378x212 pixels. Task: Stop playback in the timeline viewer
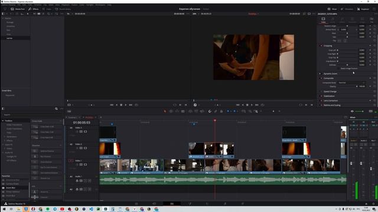(x=247, y=105)
